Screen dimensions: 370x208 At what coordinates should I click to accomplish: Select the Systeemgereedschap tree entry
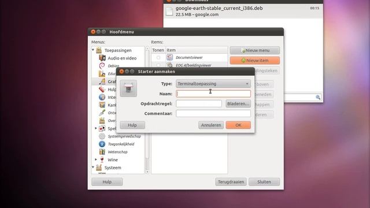tap(124, 136)
